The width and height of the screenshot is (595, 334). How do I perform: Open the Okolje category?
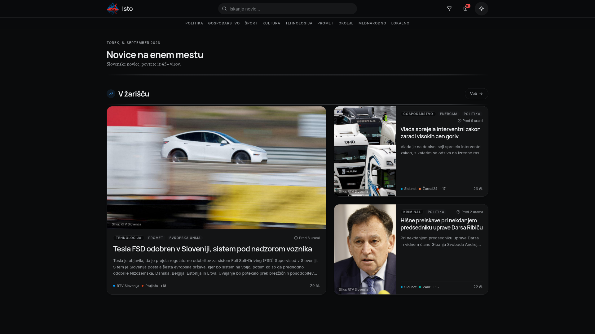point(346,23)
